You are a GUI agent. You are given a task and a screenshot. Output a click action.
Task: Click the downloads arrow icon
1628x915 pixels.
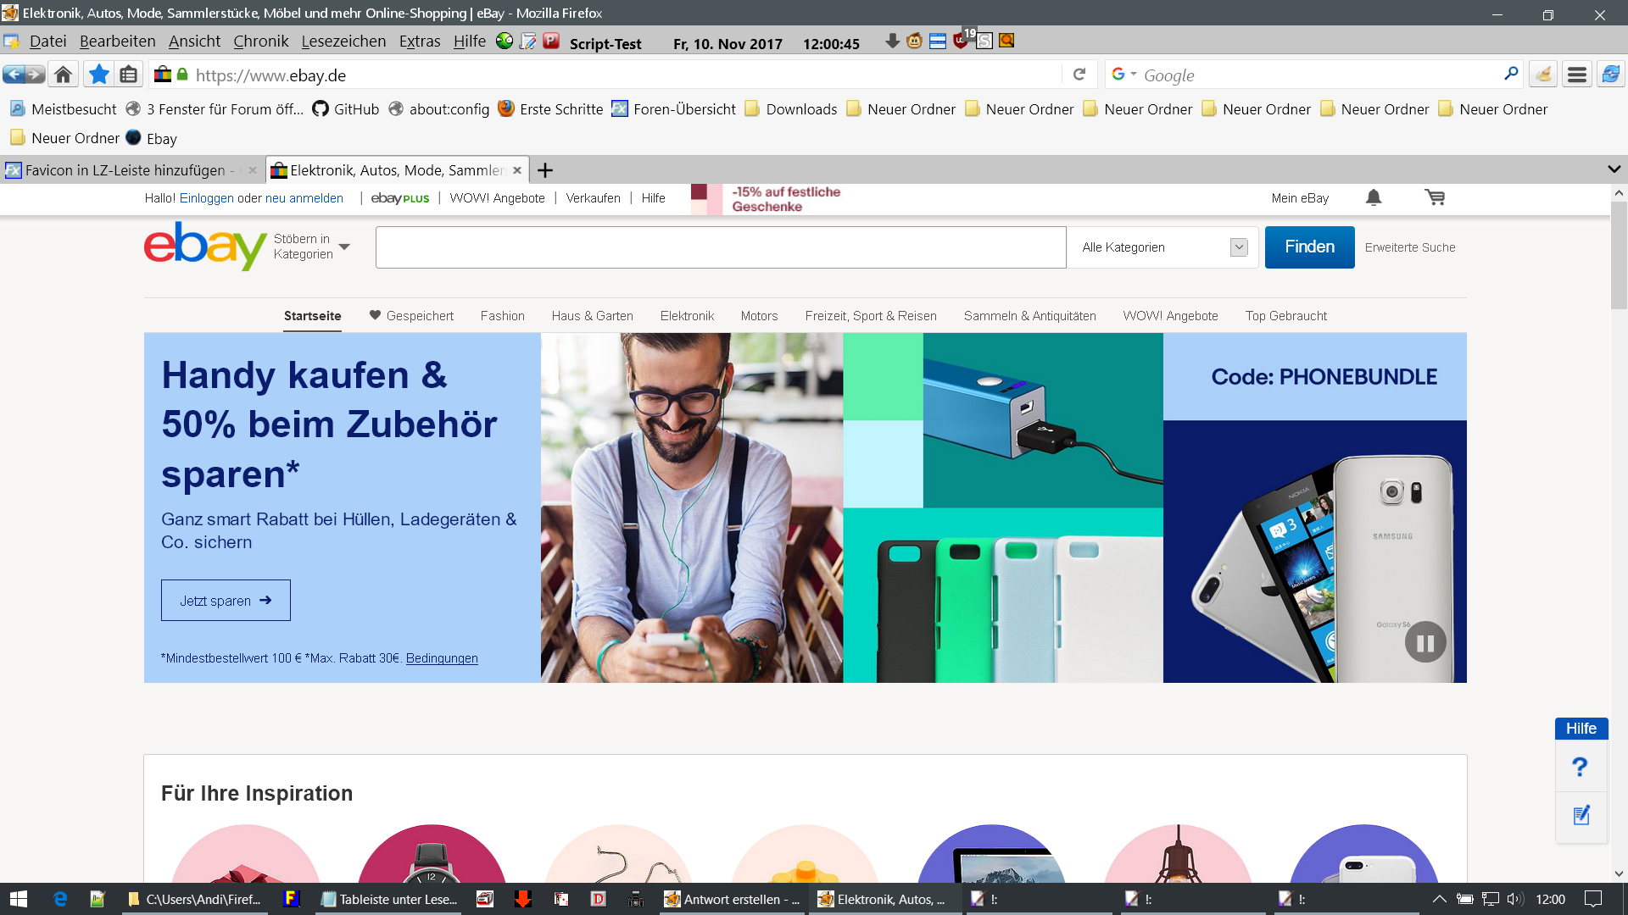coord(892,41)
